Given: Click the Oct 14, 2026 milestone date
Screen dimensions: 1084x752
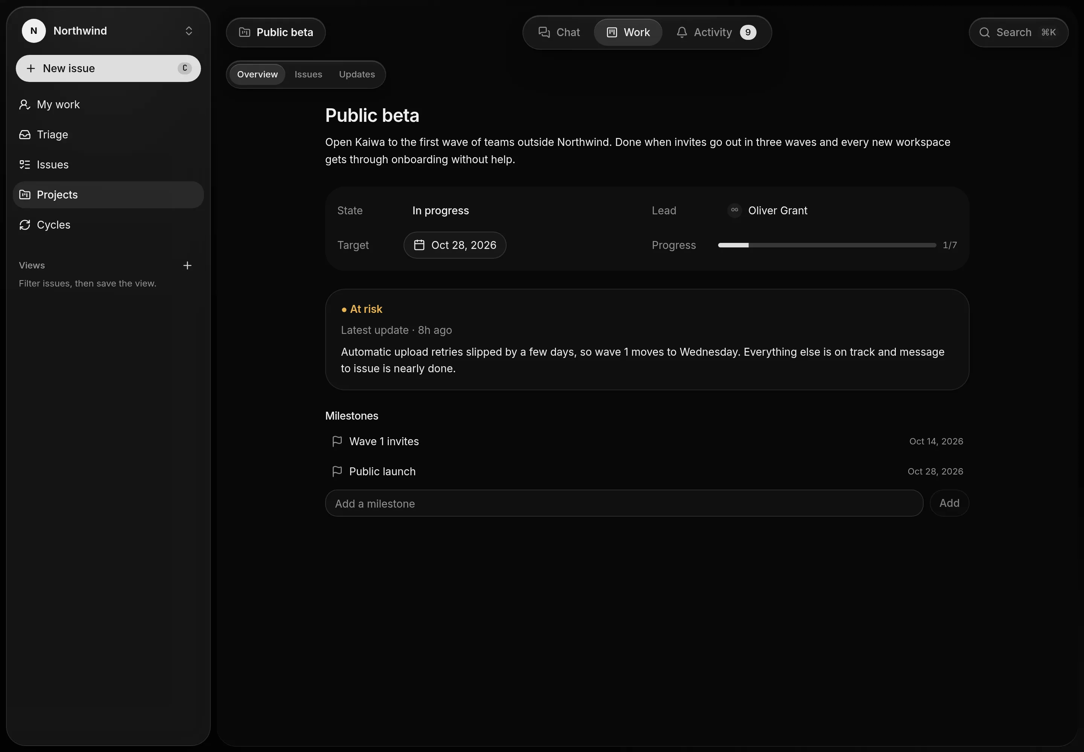Looking at the screenshot, I should coord(936,441).
